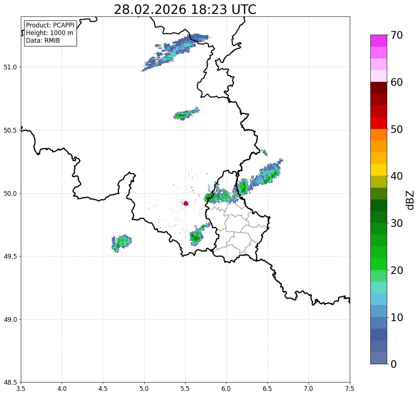Image resolution: width=419 pixels, height=396 pixels.
Task: Click colorbar tick value 70
Action: coord(396,35)
